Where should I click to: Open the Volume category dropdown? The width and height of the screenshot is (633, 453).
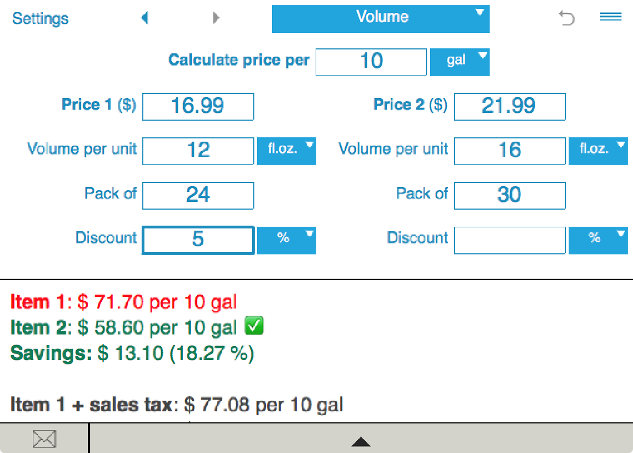pos(380,19)
